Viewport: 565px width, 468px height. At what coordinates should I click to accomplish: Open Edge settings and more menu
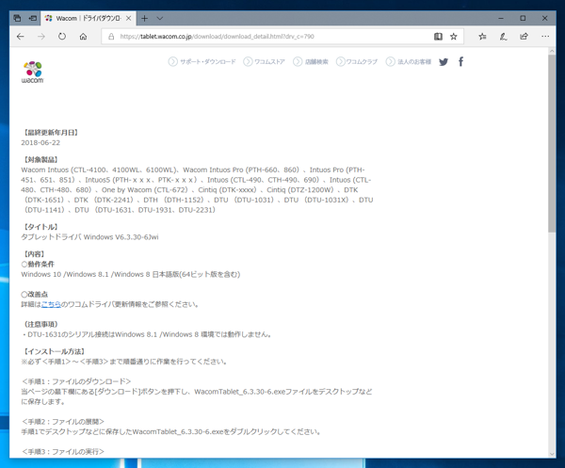(545, 37)
